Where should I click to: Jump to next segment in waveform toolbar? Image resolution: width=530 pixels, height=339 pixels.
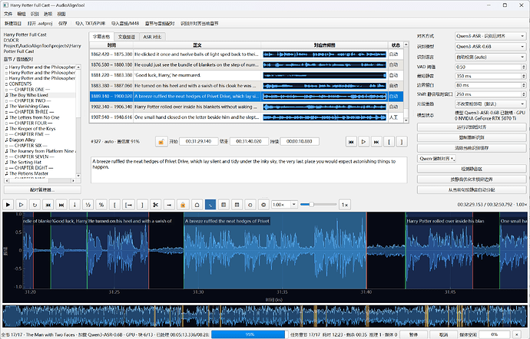coord(61,205)
